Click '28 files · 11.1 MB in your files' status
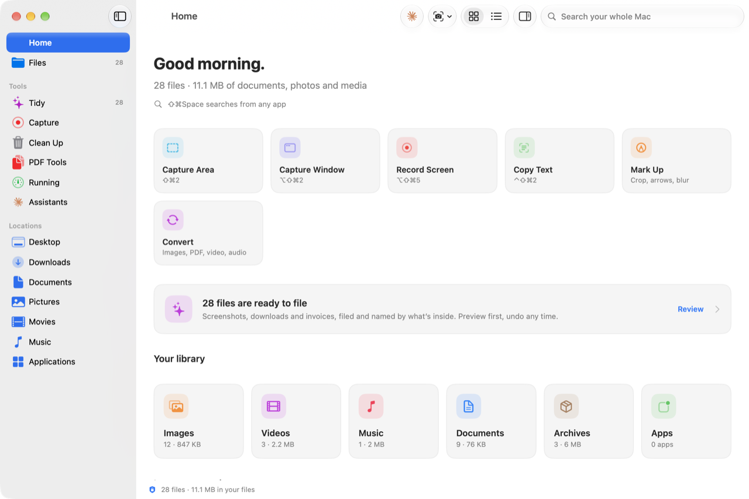The image size is (749, 499). pyautogui.click(x=208, y=490)
